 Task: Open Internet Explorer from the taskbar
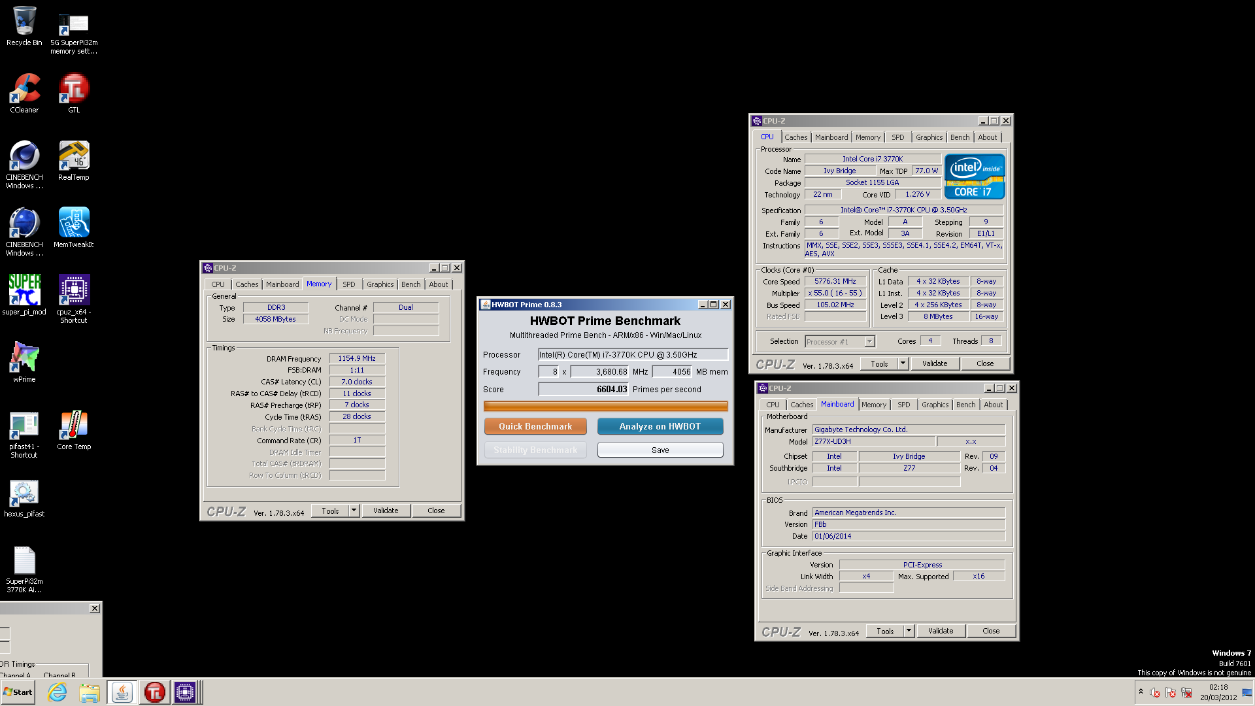tap(58, 692)
